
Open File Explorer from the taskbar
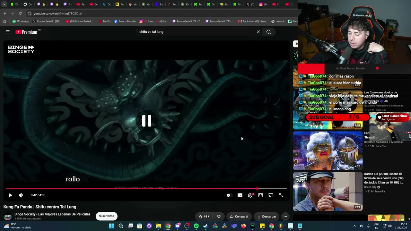(x=159, y=226)
